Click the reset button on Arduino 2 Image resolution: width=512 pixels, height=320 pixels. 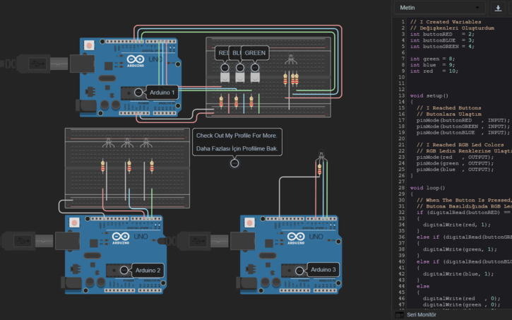click(x=74, y=223)
